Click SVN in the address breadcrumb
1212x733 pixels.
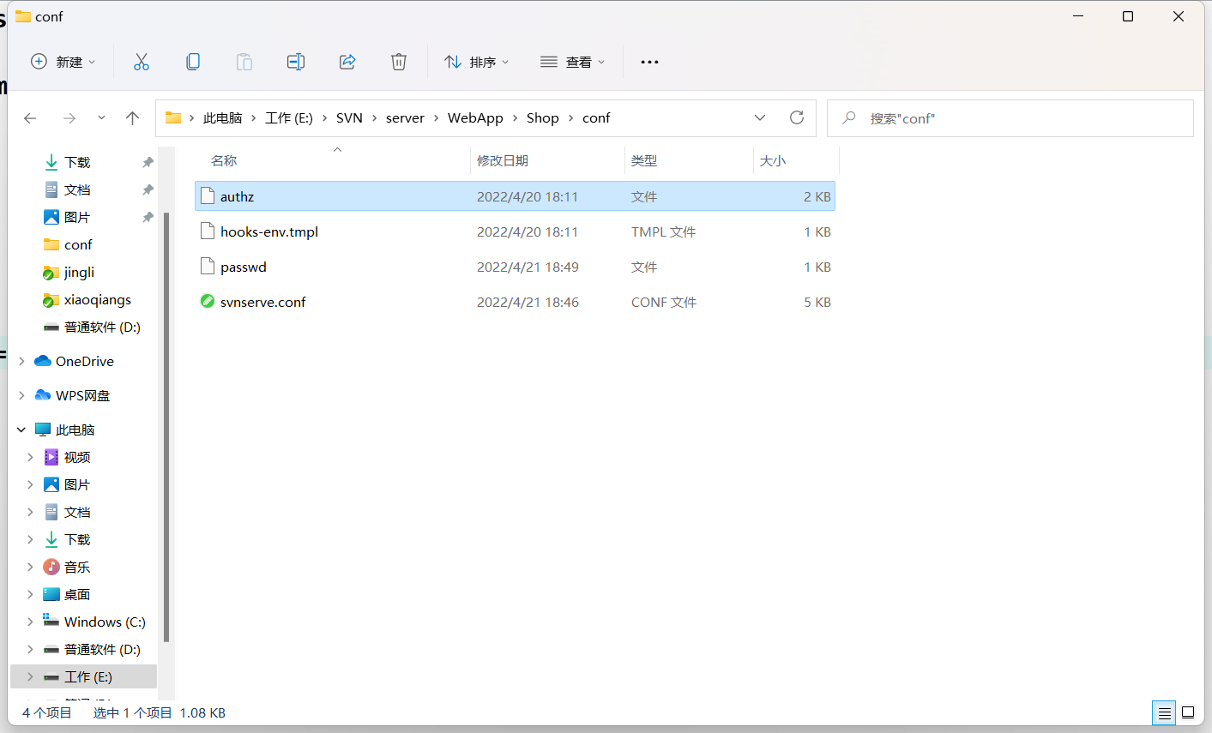pyautogui.click(x=349, y=118)
